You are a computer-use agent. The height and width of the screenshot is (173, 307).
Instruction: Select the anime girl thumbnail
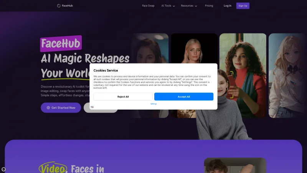287,75
